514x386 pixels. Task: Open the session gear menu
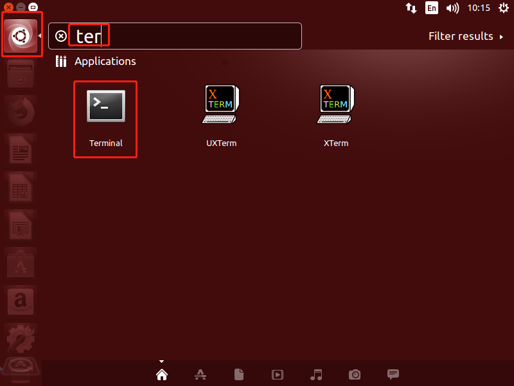504,8
